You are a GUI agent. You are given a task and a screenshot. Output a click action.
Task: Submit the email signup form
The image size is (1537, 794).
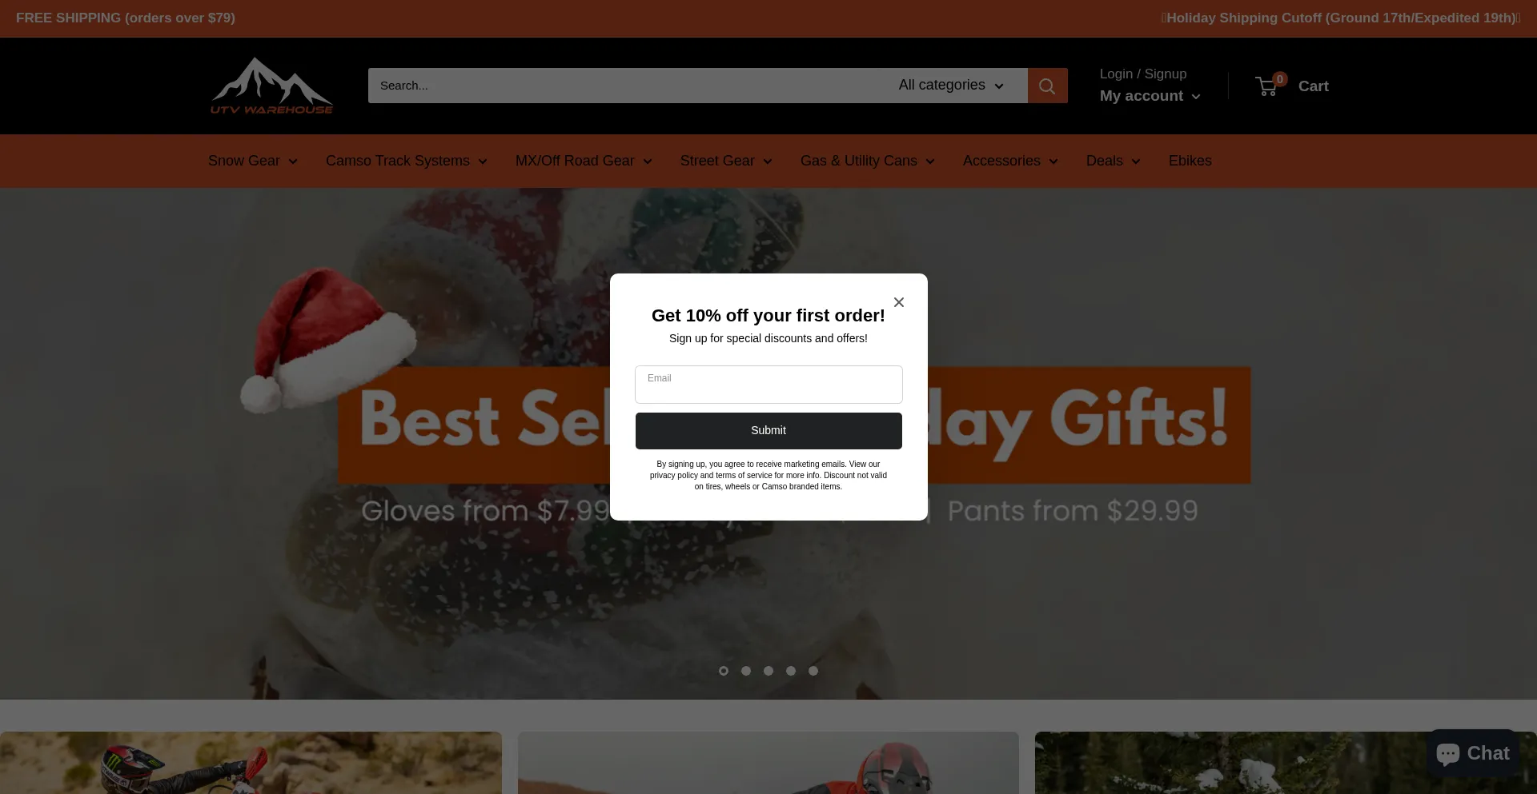click(x=768, y=431)
